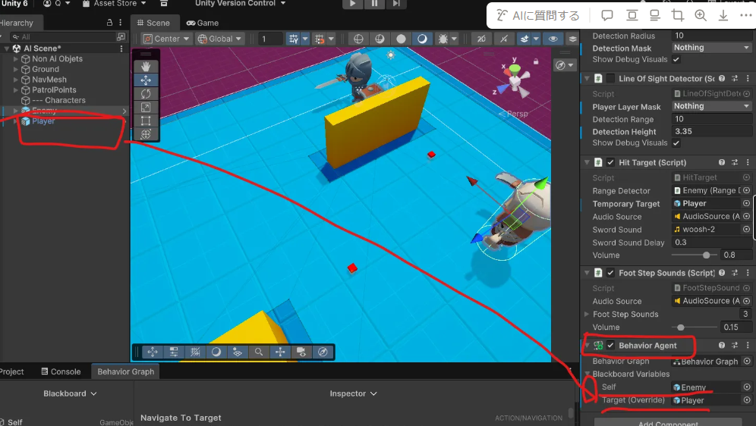Uncheck the Behavior Agent component checkbox

coord(610,346)
